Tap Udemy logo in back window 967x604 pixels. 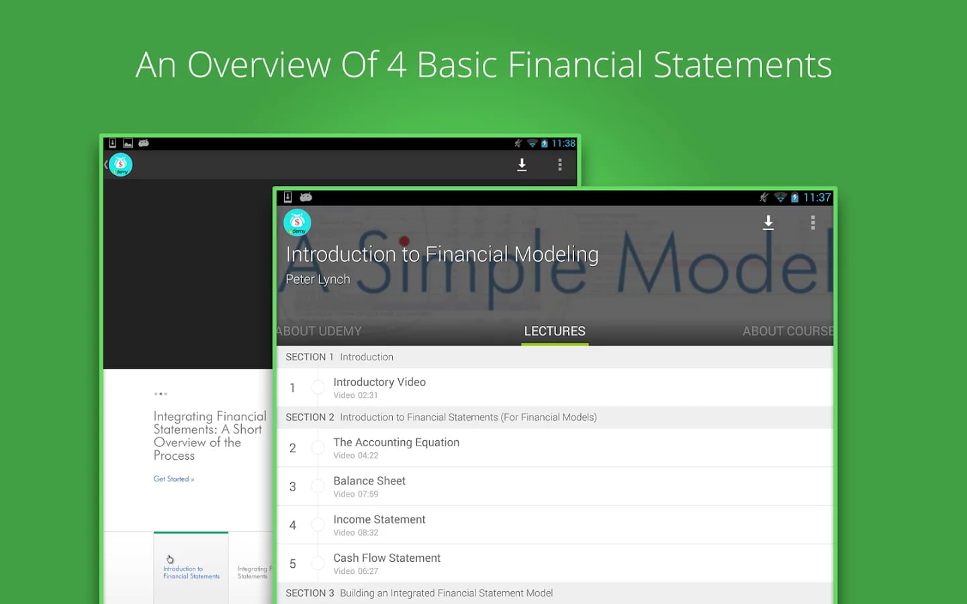coord(121,164)
